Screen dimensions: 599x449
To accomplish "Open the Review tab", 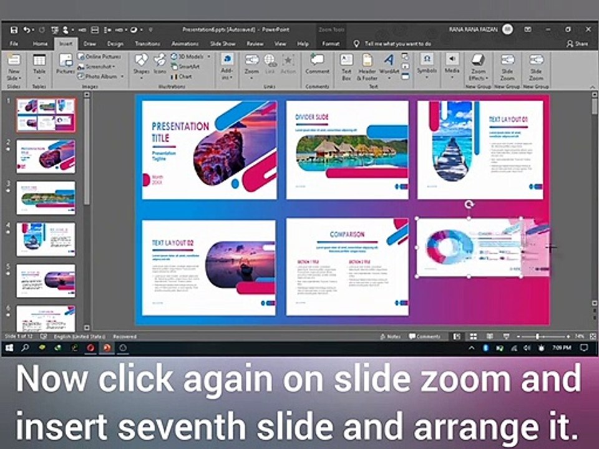I will (255, 44).
